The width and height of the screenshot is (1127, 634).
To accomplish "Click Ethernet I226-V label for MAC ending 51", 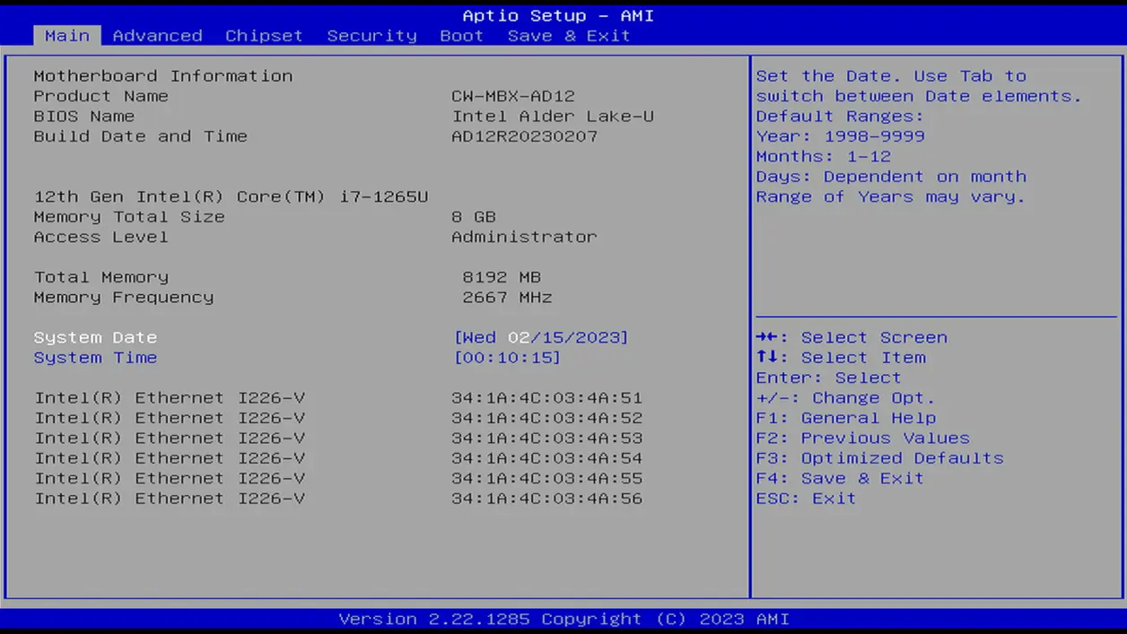I will tap(170, 397).
